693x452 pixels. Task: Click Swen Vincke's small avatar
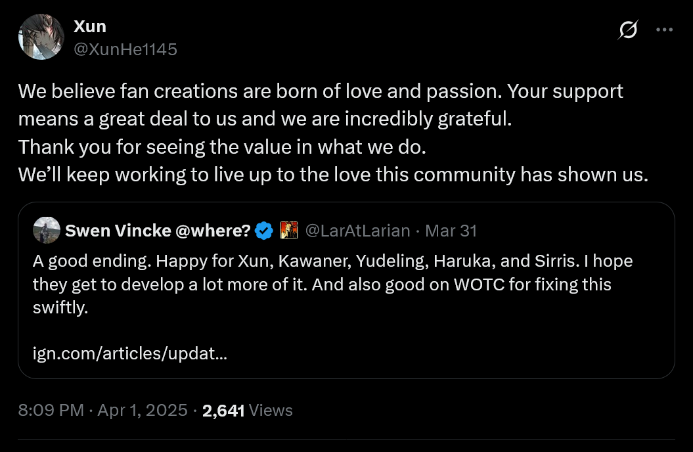[x=45, y=230]
